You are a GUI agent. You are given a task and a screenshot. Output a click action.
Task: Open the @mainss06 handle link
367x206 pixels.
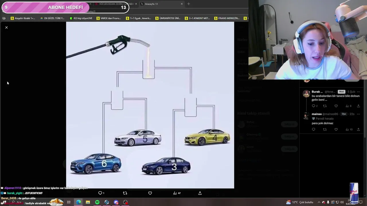click(330, 114)
